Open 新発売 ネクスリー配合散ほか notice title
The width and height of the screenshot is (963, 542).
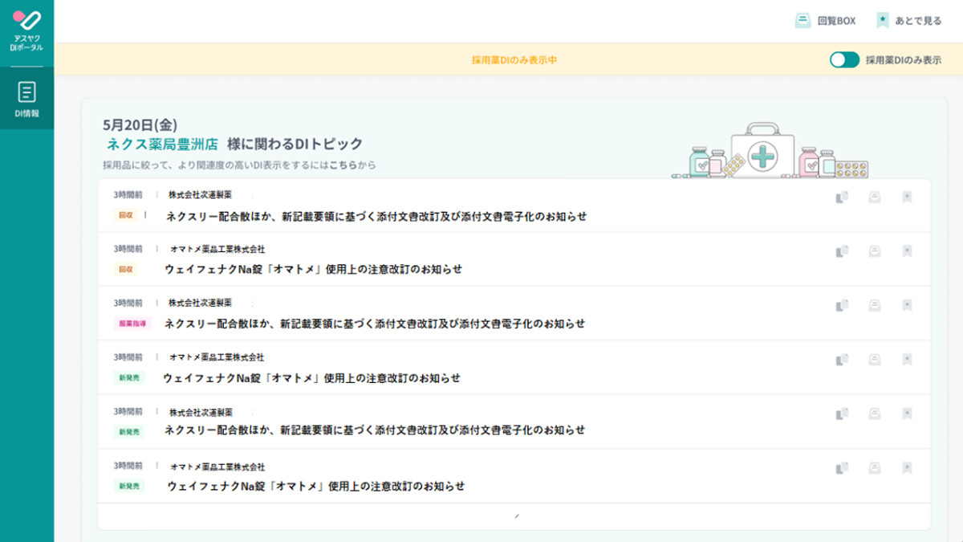click(x=375, y=430)
